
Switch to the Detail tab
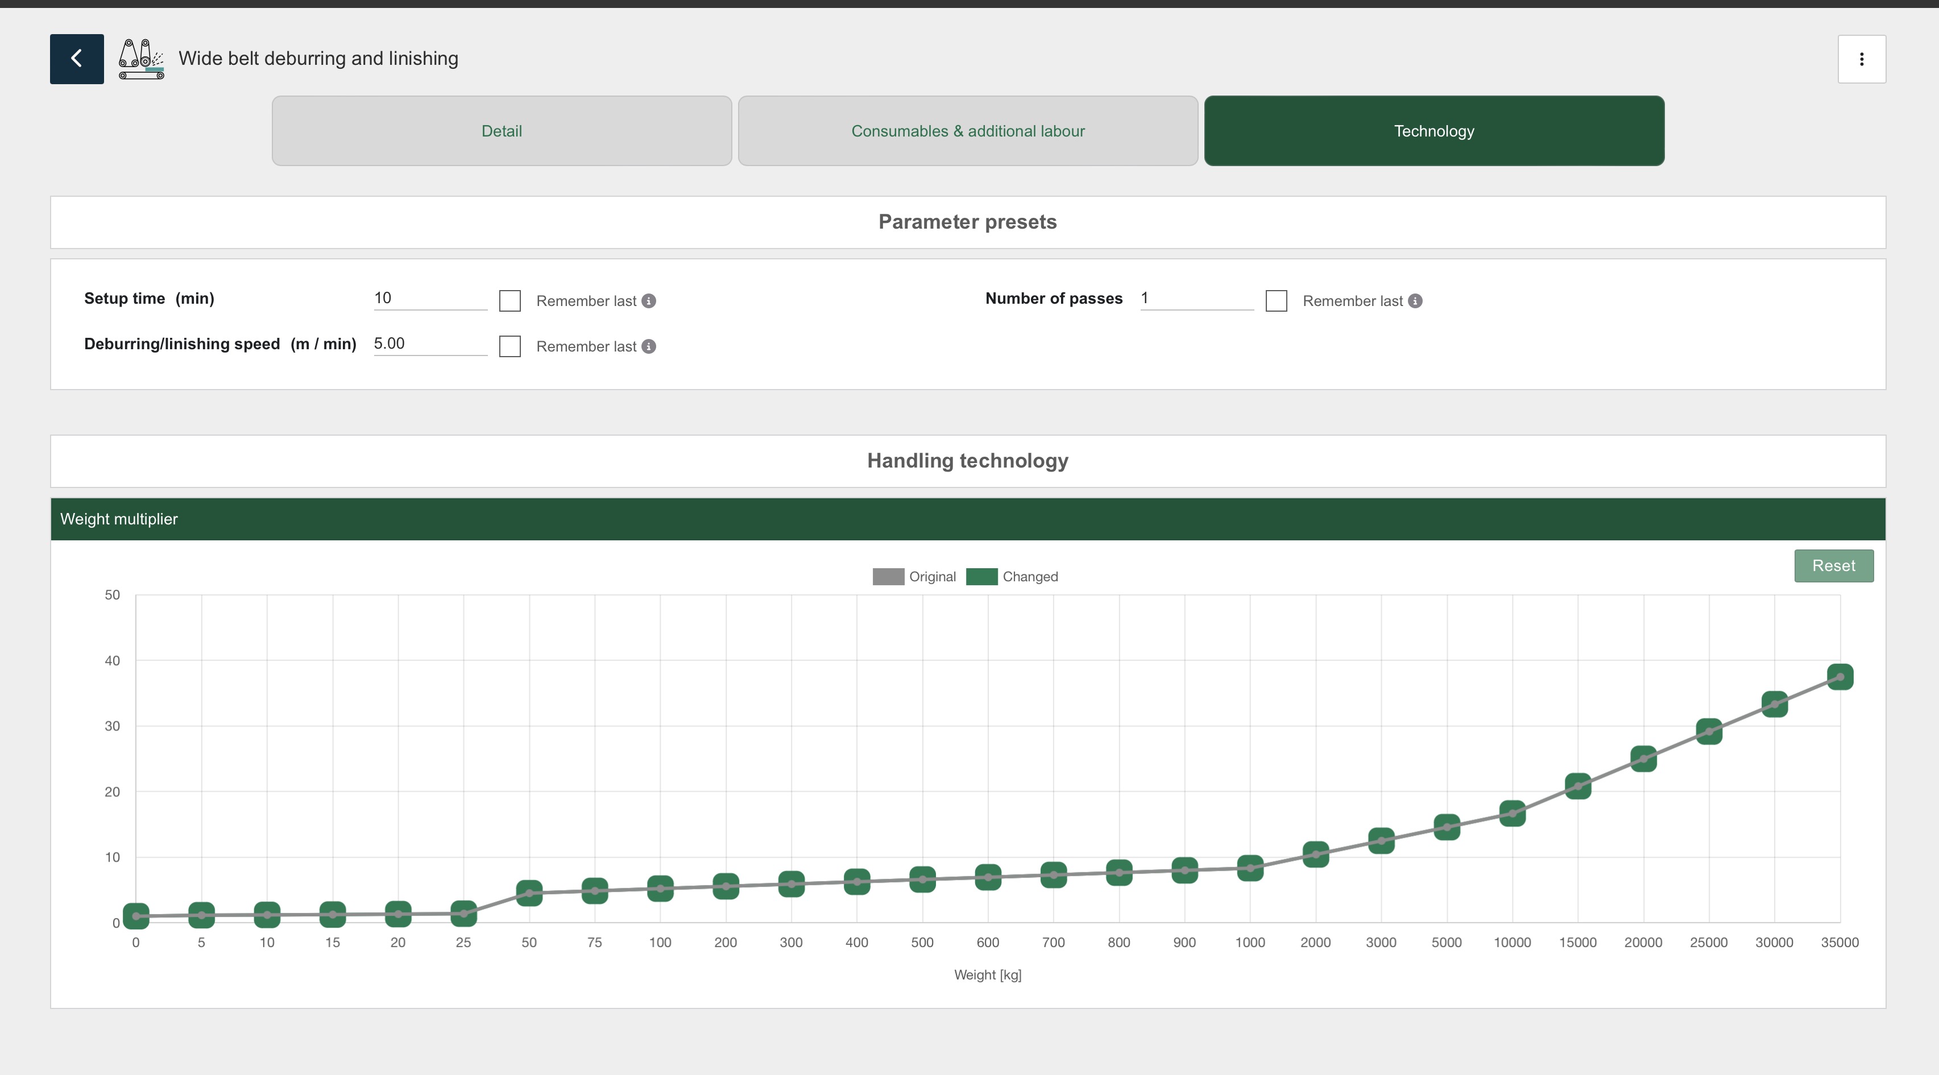click(502, 131)
